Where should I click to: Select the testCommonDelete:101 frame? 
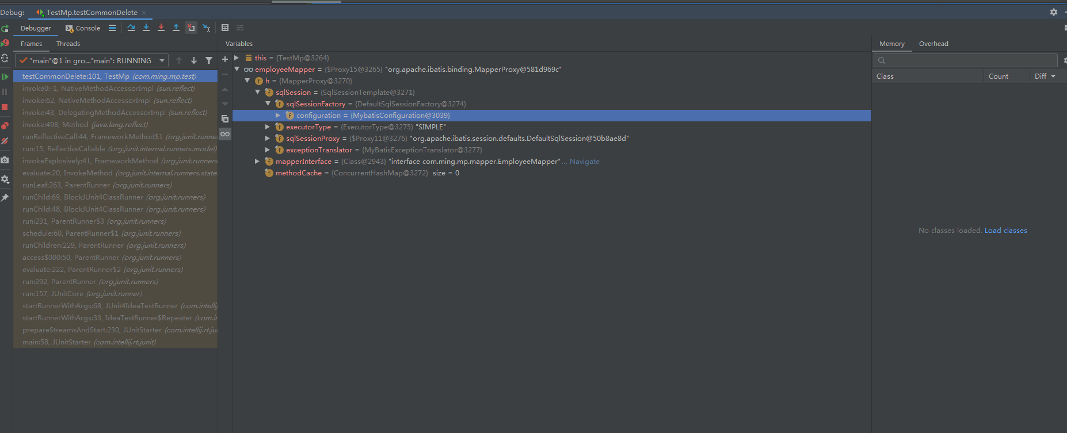115,76
